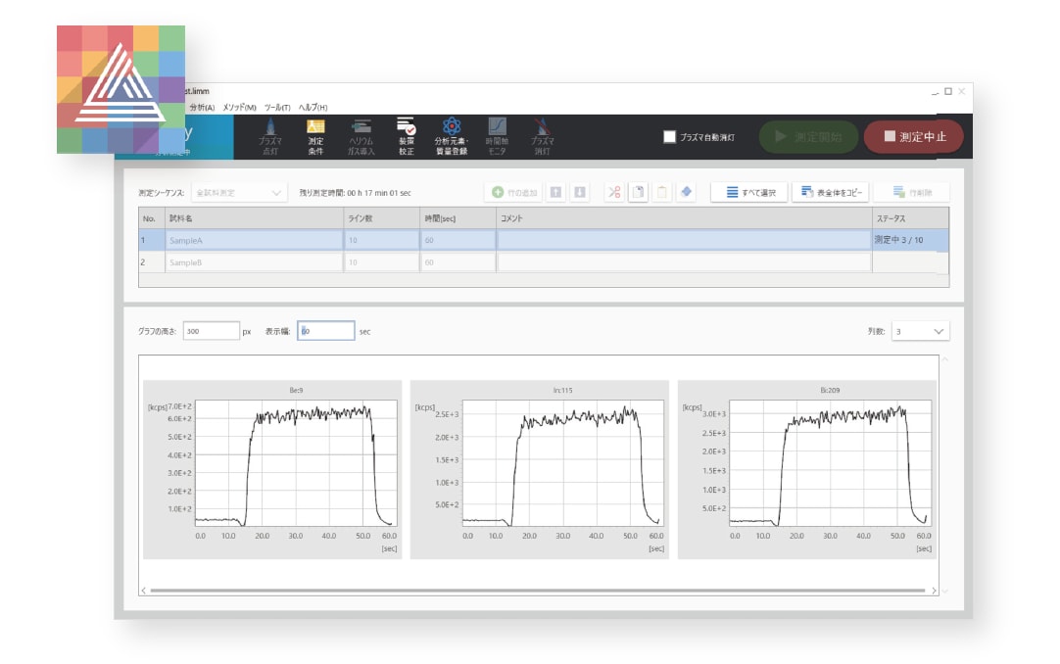The height and width of the screenshot is (664, 1060).
Task: Click the row number 1 cell
Action: tap(152, 240)
